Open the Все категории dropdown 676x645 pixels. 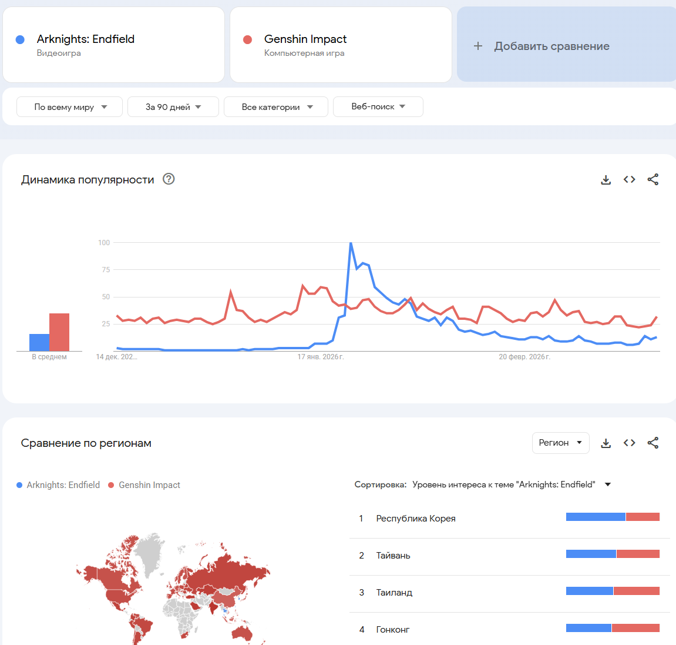coord(277,107)
